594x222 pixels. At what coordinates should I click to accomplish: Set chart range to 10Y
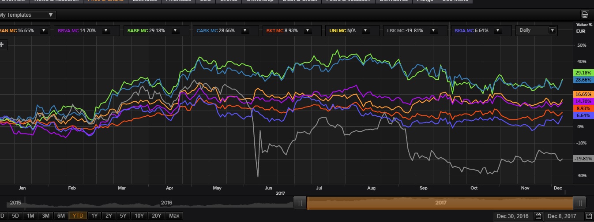pos(139,216)
